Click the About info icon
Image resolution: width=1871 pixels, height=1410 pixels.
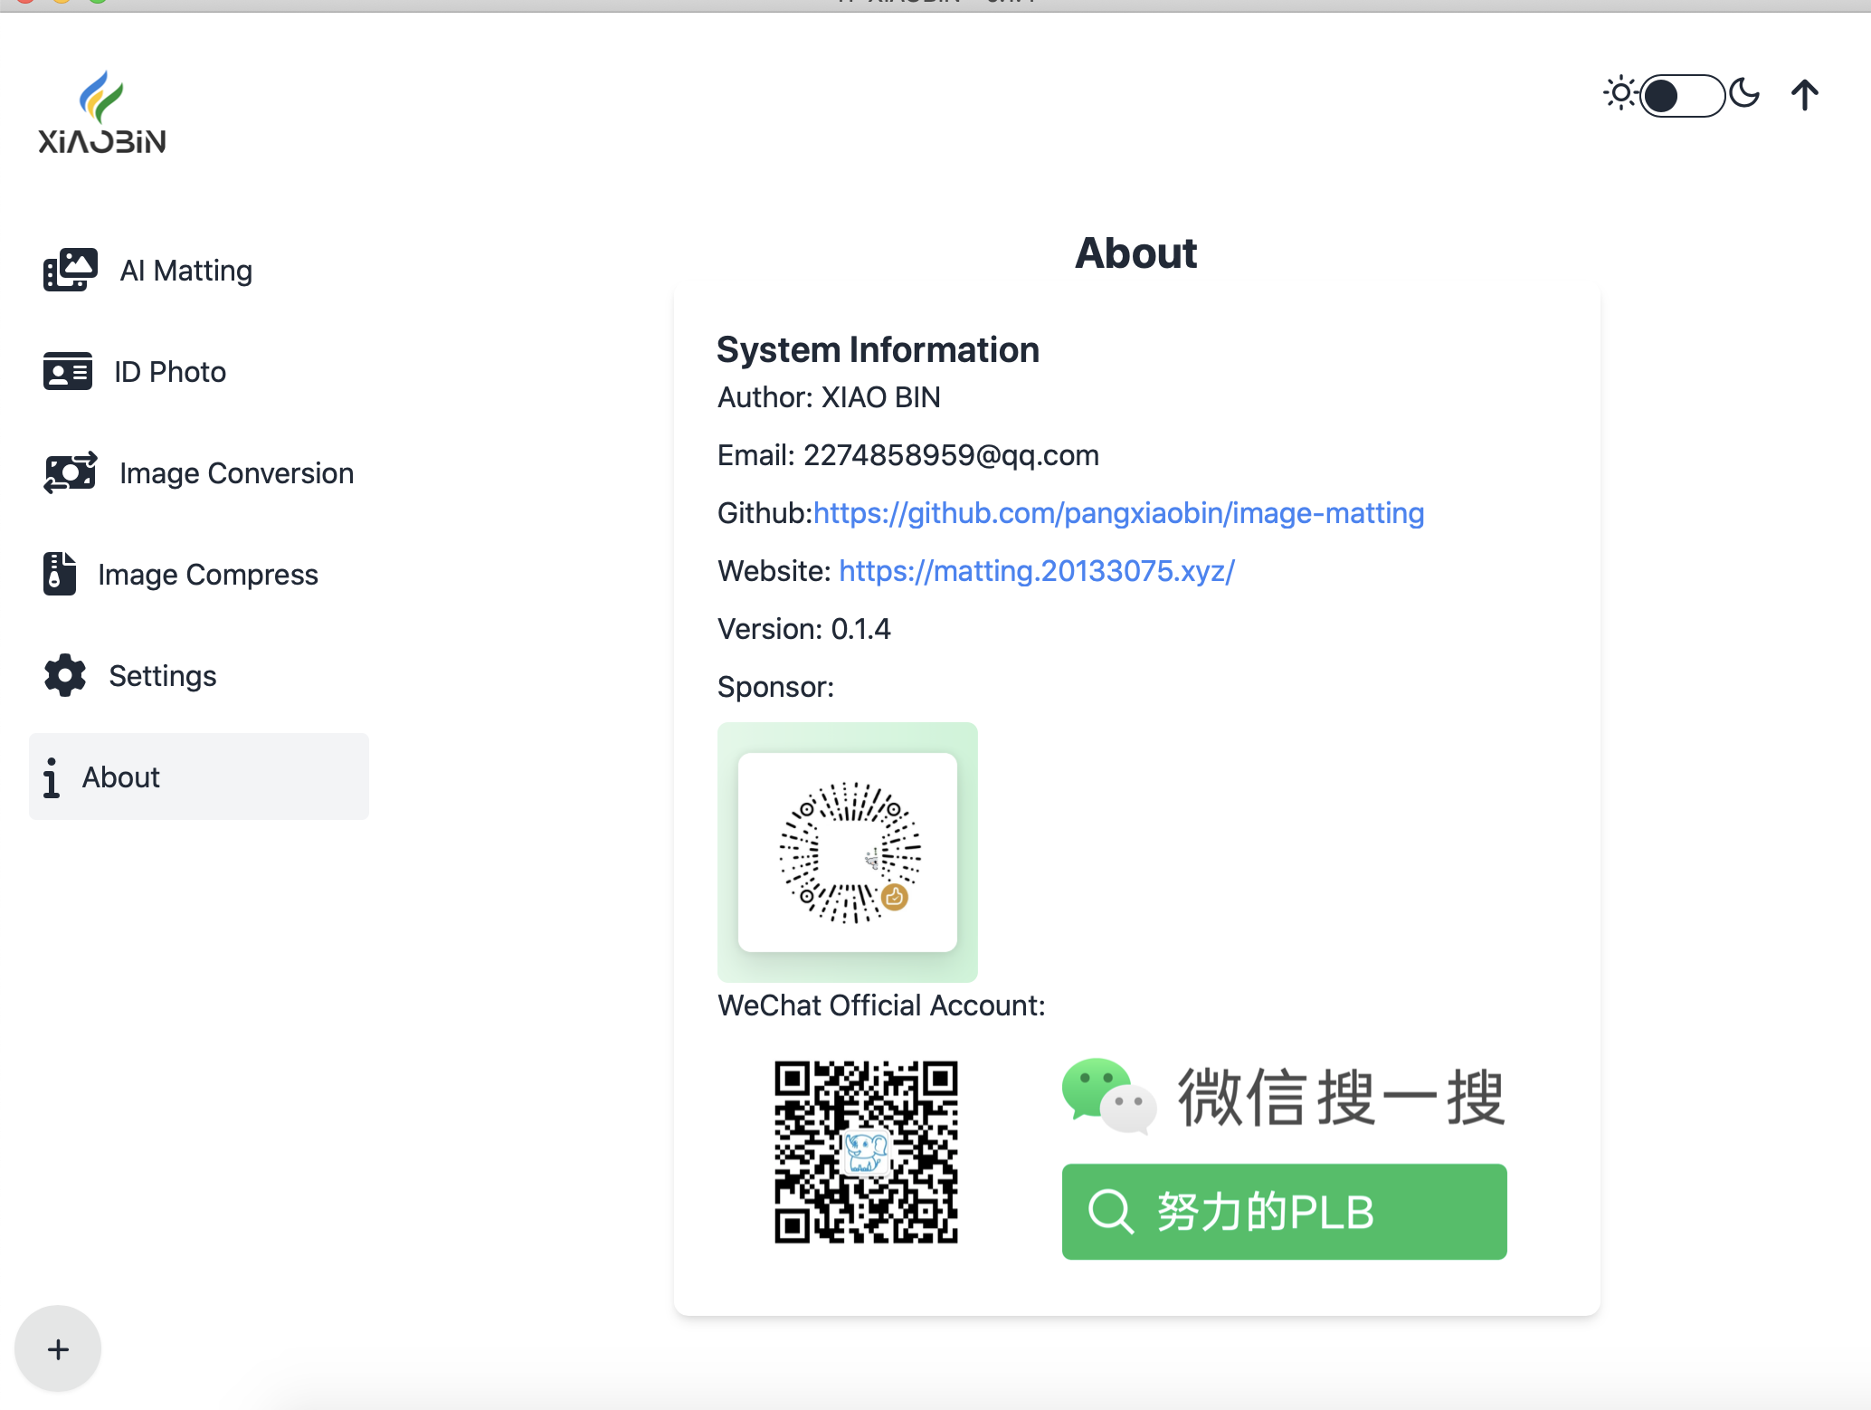tap(52, 777)
